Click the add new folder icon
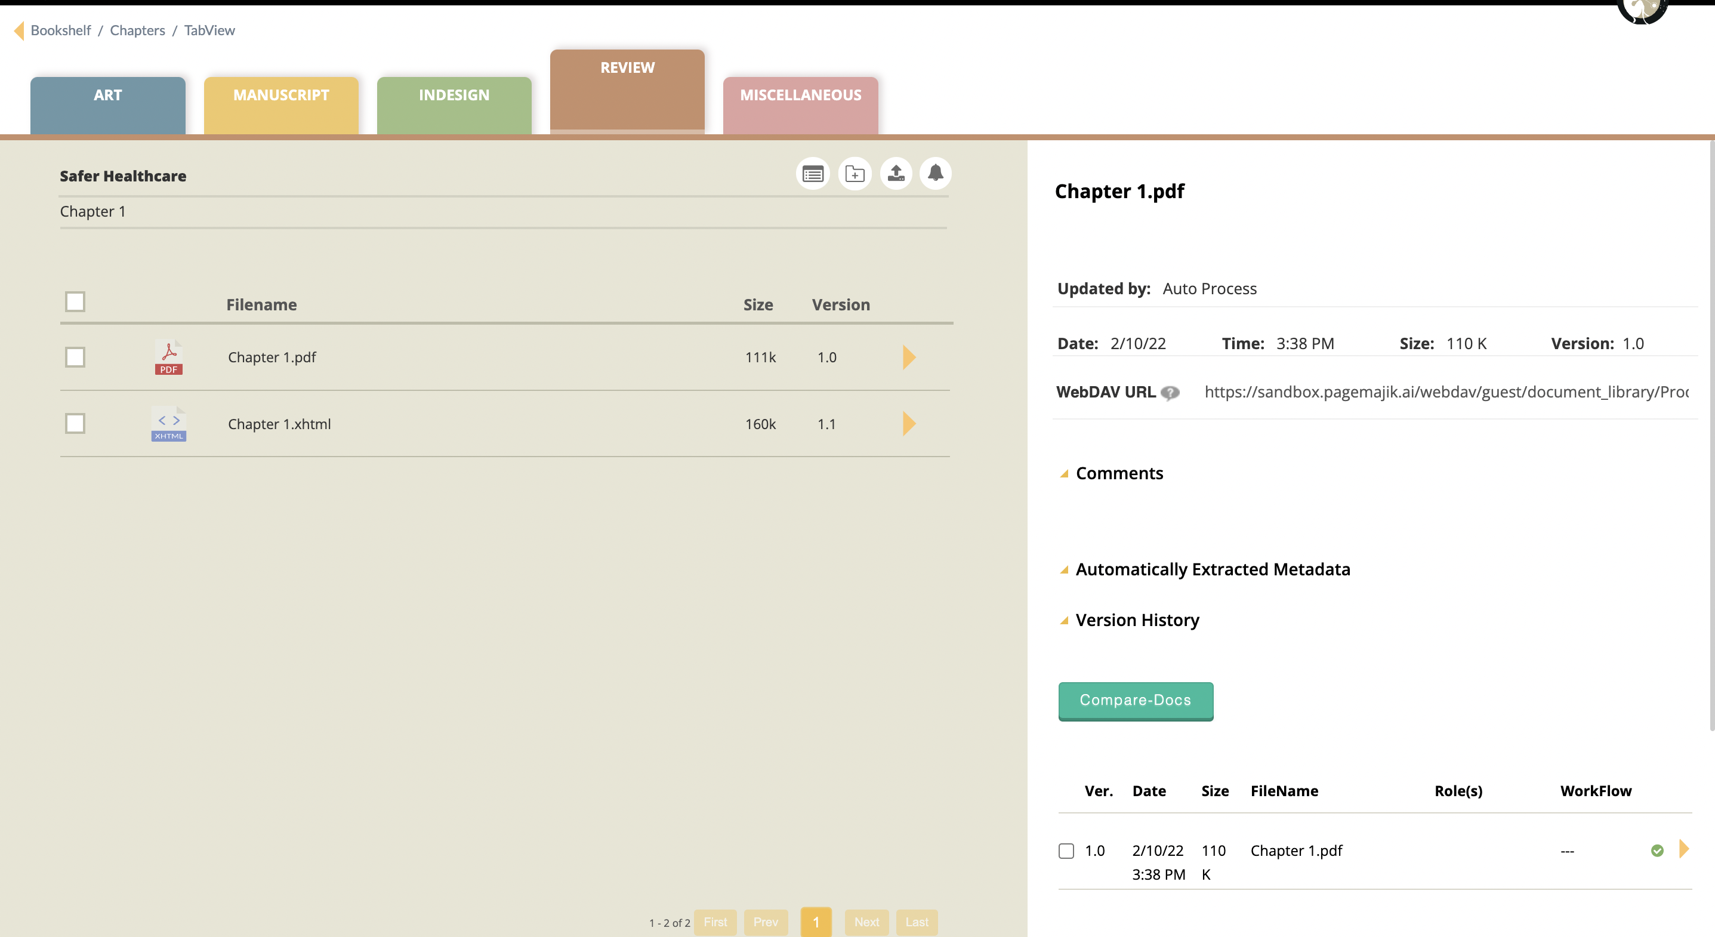This screenshot has height=937, width=1715. click(854, 174)
